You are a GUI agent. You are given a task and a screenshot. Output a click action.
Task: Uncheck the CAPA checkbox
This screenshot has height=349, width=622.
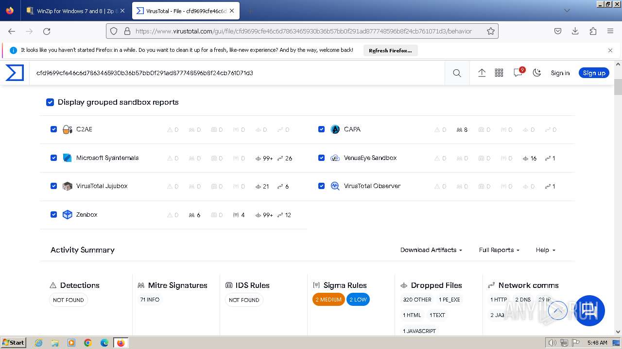pyautogui.click(x=321, y=129)
